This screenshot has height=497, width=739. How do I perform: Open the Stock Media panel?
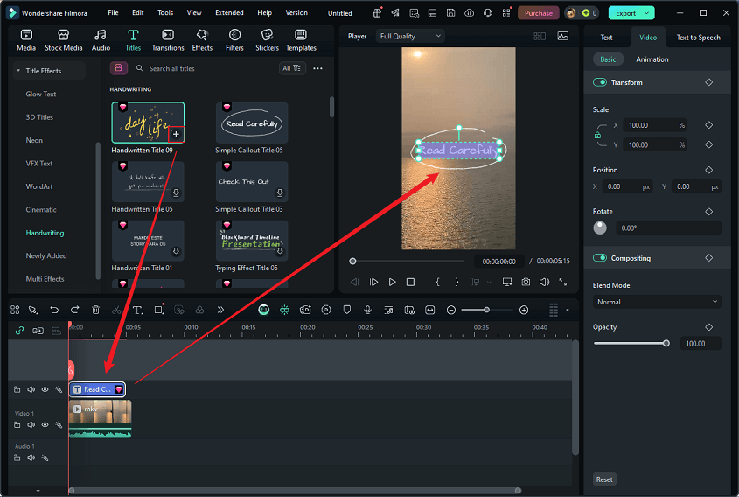[x=63, y=40]
